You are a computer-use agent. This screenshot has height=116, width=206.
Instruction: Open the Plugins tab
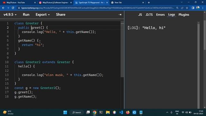(x=184, y=15)
